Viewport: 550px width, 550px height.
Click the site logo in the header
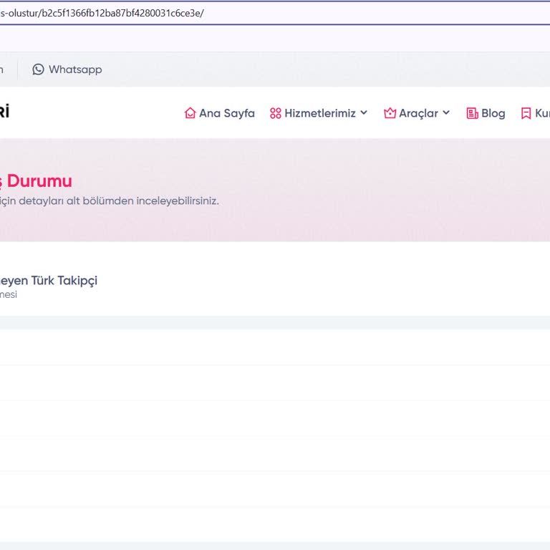tap(4, 112)
